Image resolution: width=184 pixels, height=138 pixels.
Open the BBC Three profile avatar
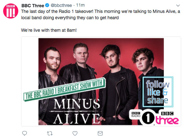point(11,11)
